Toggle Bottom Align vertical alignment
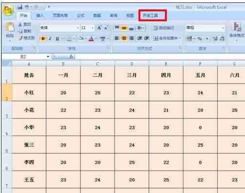Viewport: 245px width, 193px height. (x=131, y=28)
